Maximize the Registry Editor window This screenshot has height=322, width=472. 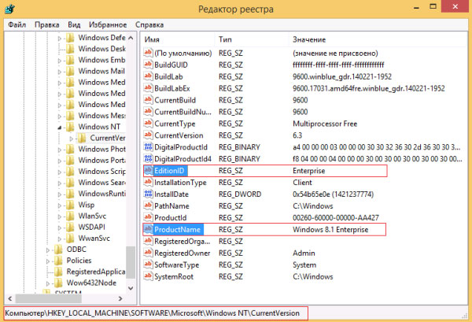coord(433,6)
